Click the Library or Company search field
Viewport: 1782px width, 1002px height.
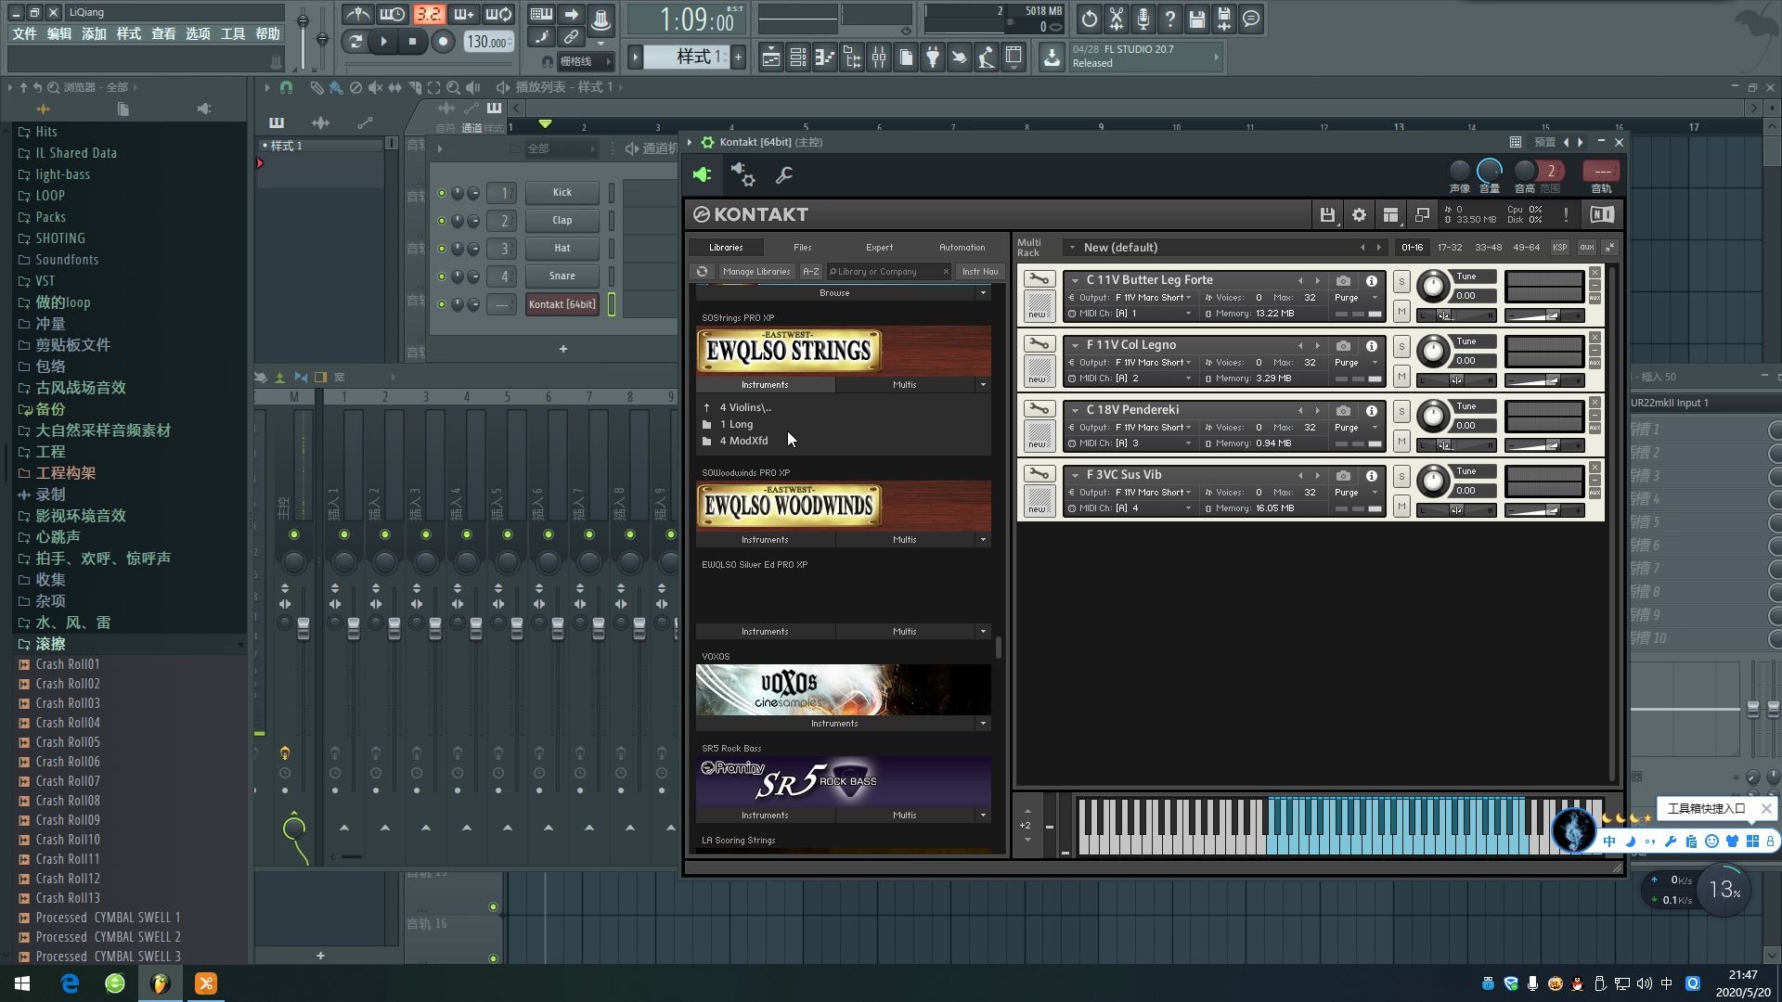(887, 272)
